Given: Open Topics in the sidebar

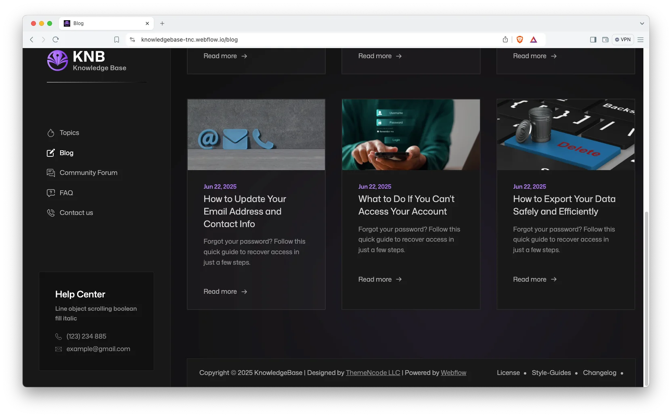Looking at the screenshot, I should [69, 133].
